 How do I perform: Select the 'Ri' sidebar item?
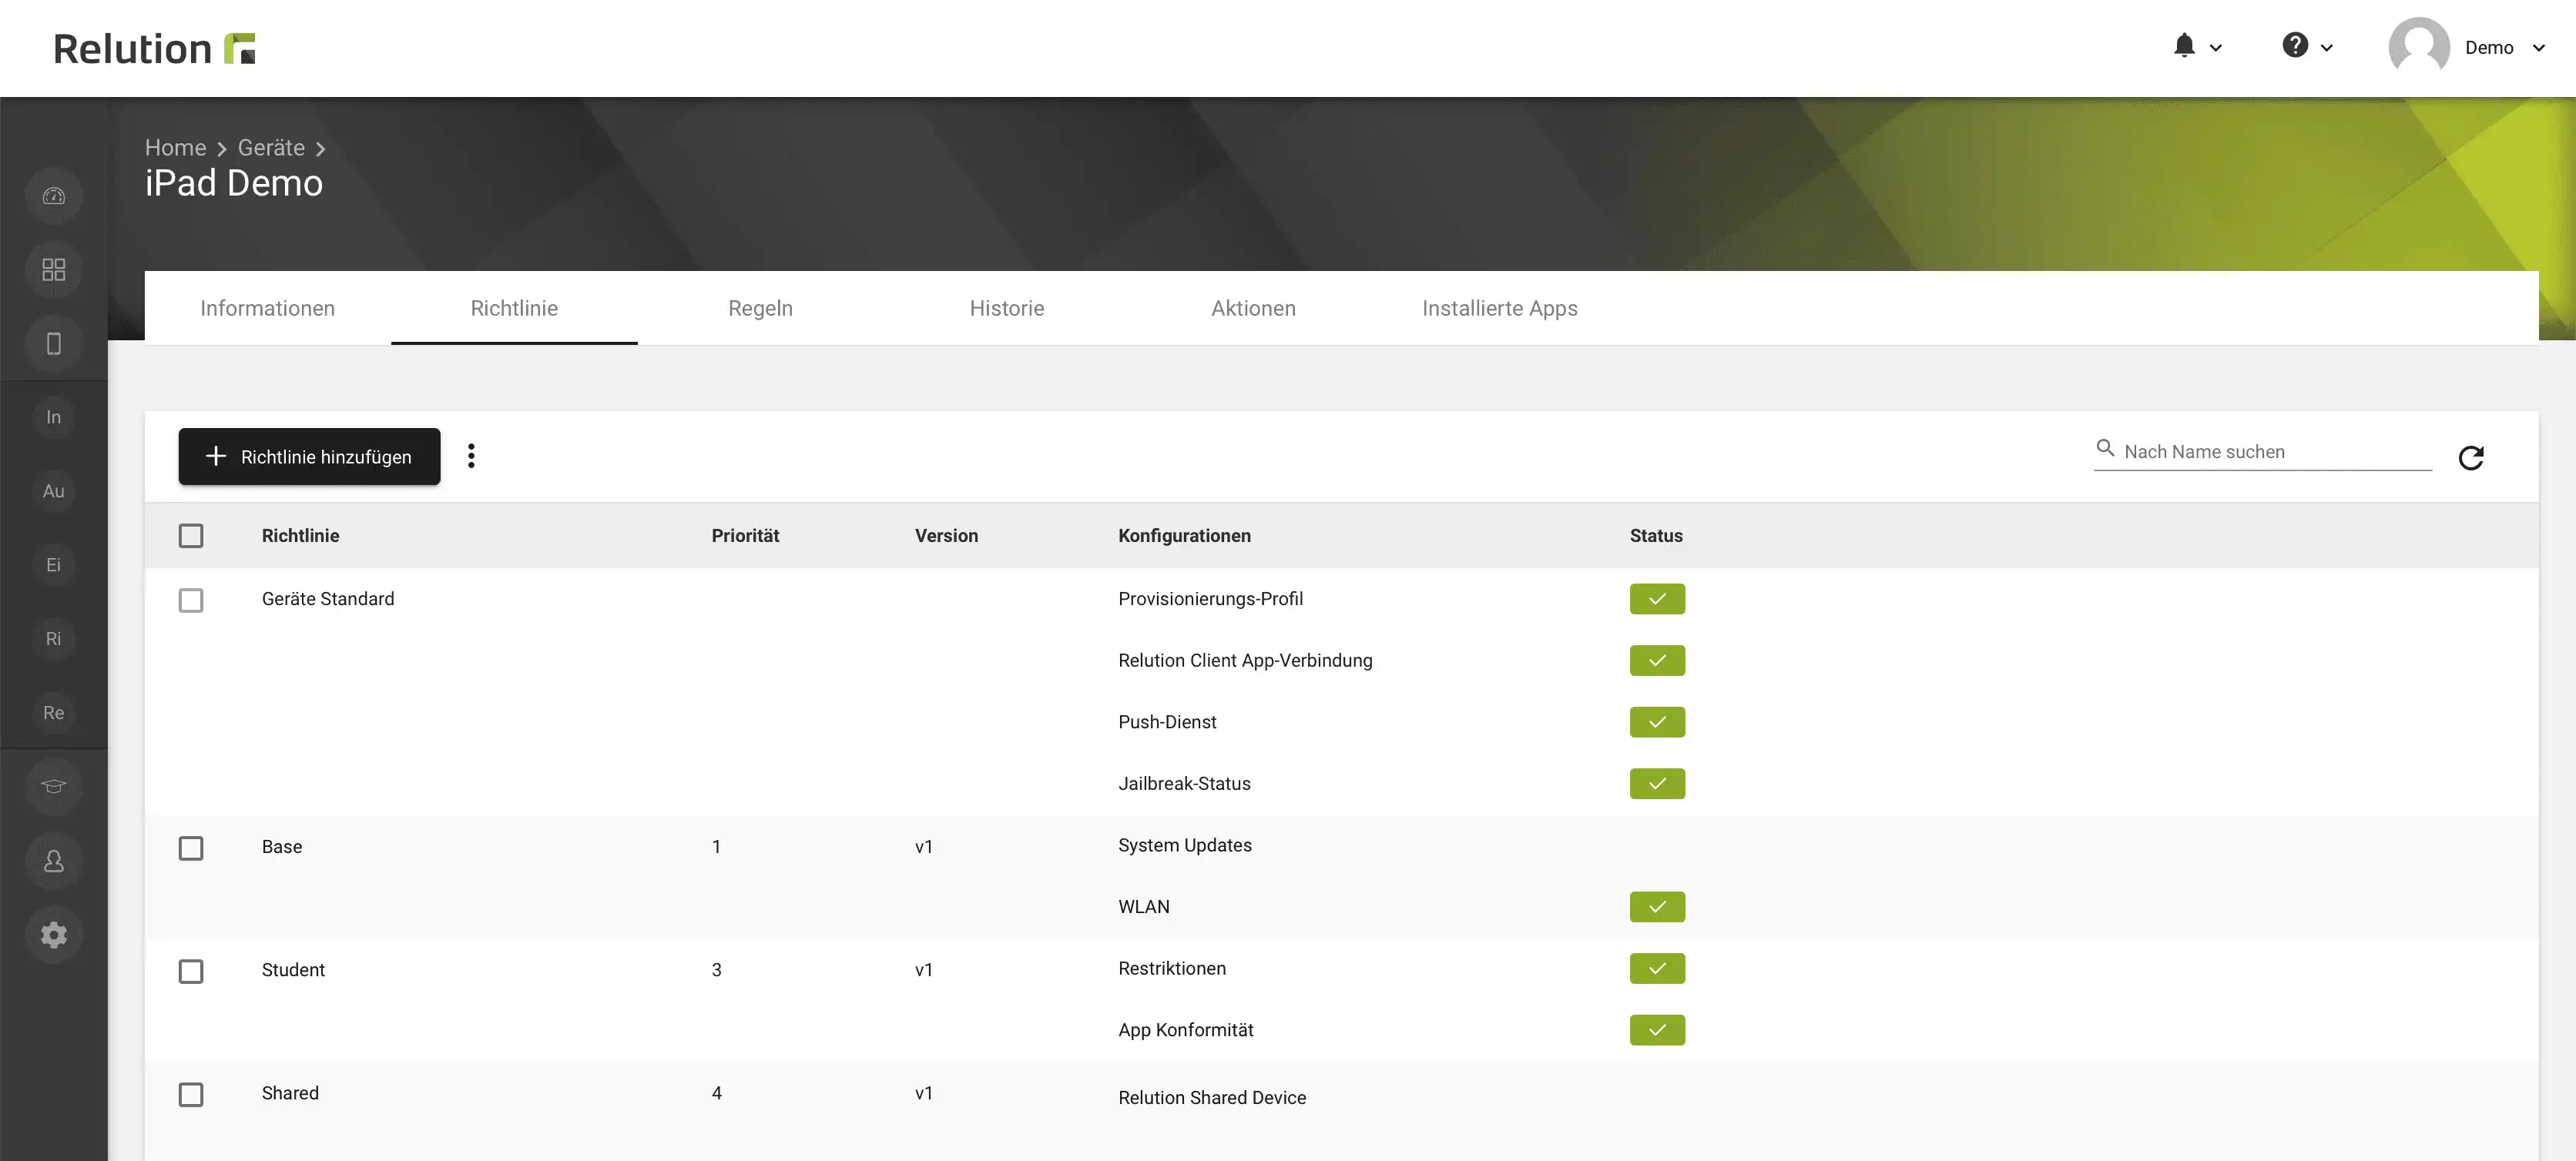(54, 640)
